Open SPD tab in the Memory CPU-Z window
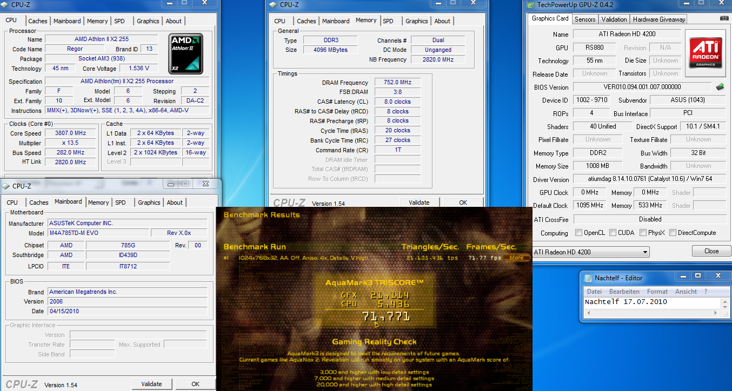732x391 pixels. [388, 21]
